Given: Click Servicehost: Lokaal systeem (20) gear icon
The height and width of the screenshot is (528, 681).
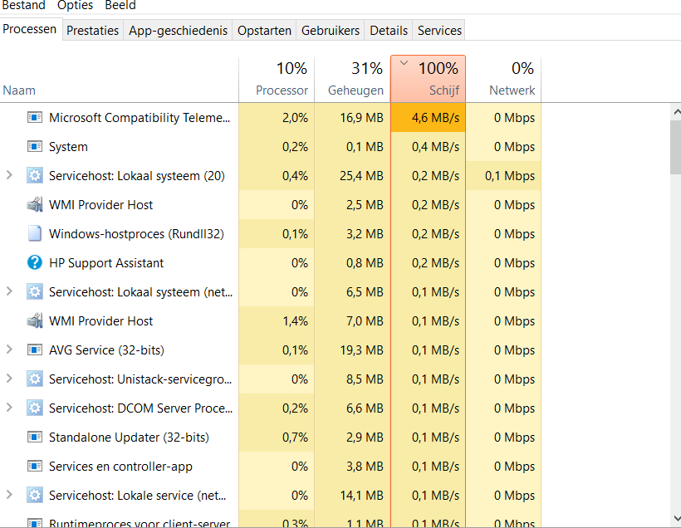Looking at the screenshot, I should pyautogui.click(x=35, y=176).
